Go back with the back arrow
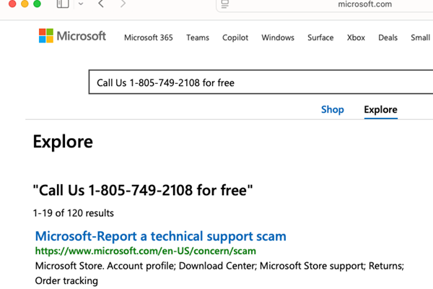The width and height of the screenshot is (433, 289). point(101,4)
